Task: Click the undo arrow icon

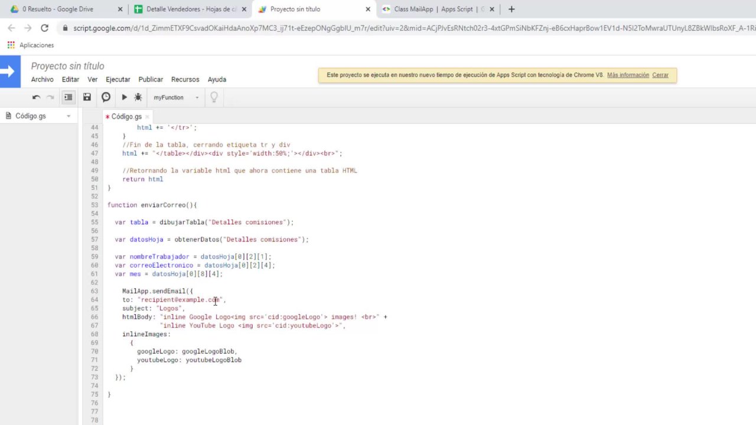Action: click(x=36, y=97)
